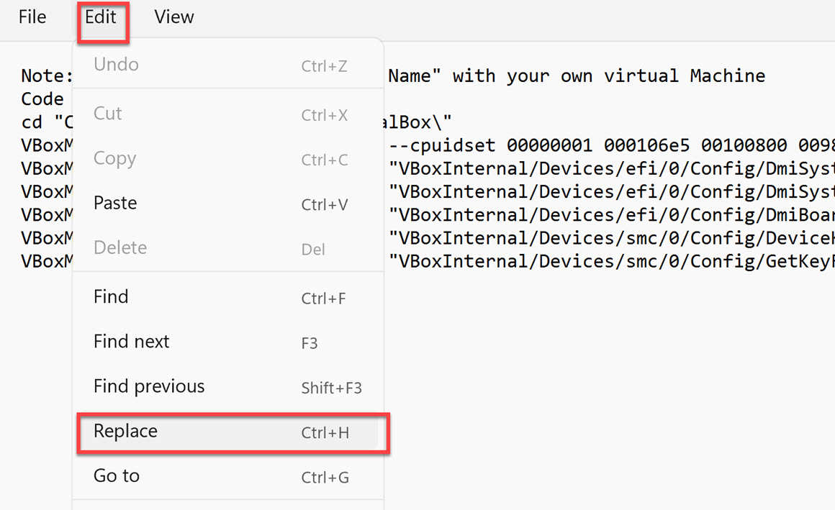Screen dimensions: 835x510
Task: Pick Delete from the Edit menu
Action: pyautogui.click(x=120, y=247)
